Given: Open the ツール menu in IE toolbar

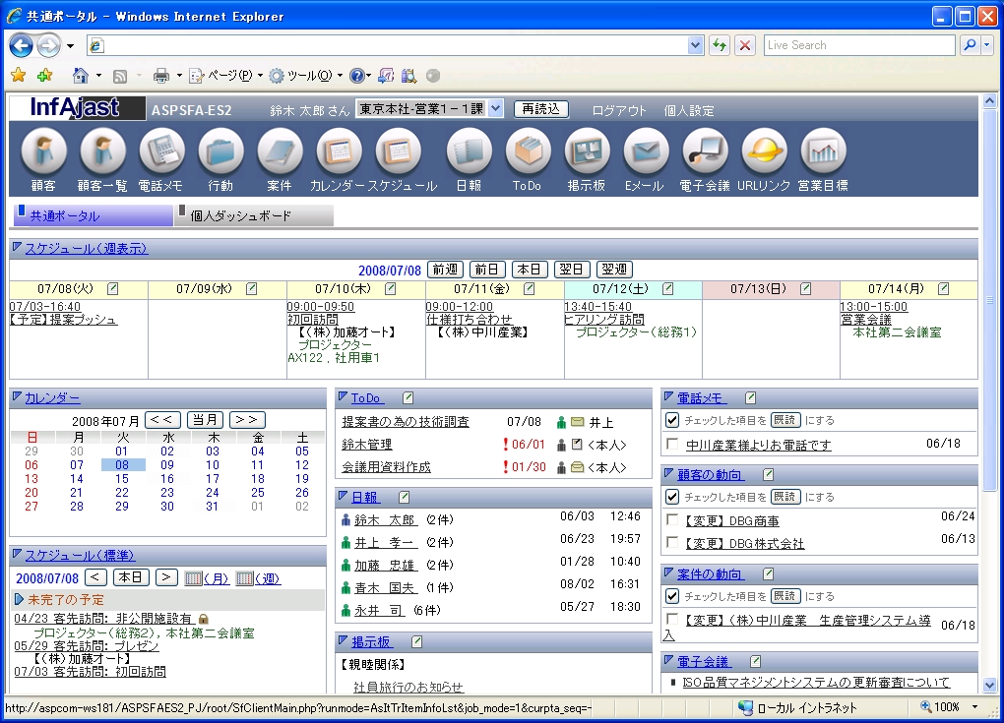Looking at the screenshot, I should 306,76.
